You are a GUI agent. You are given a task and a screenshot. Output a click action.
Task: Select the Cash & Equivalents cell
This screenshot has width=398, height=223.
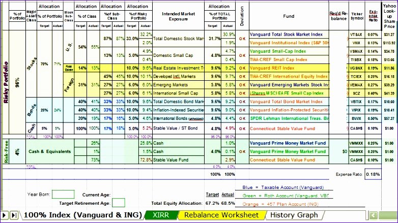pos(50,151)
